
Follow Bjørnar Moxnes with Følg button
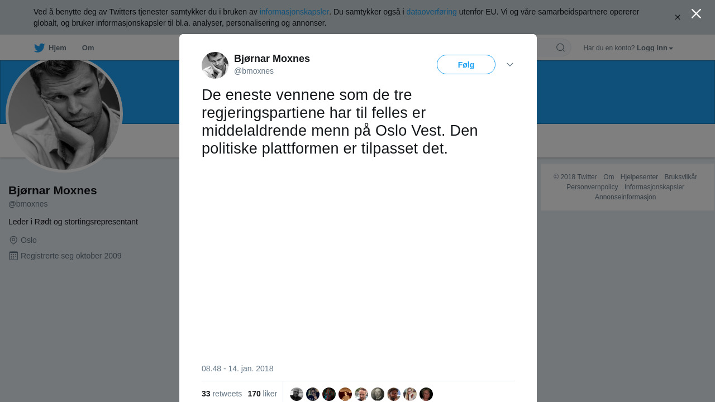466,65
